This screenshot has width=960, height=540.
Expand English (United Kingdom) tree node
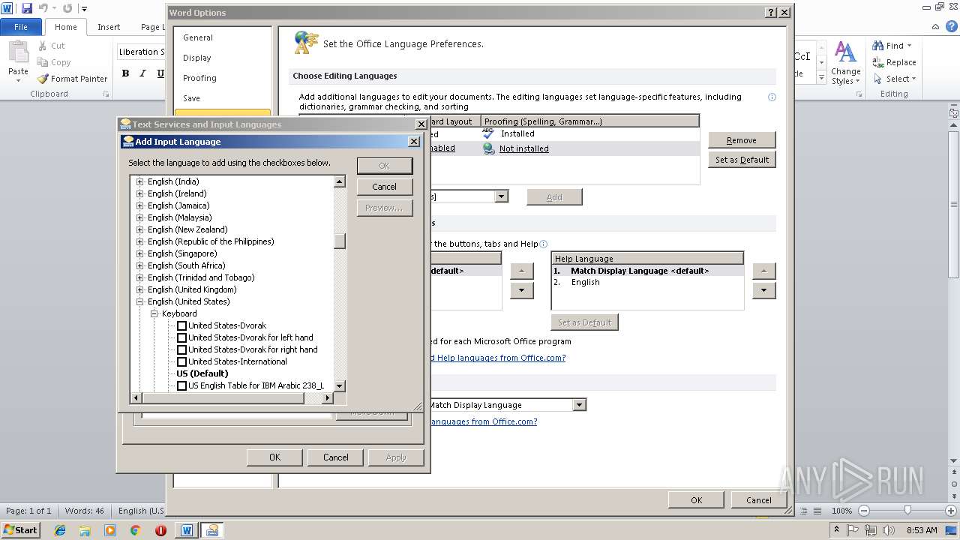click(x=139, y=289)
